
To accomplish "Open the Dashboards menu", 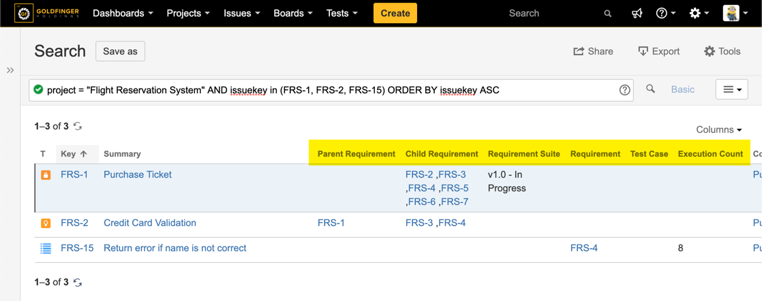I will 123,13.
